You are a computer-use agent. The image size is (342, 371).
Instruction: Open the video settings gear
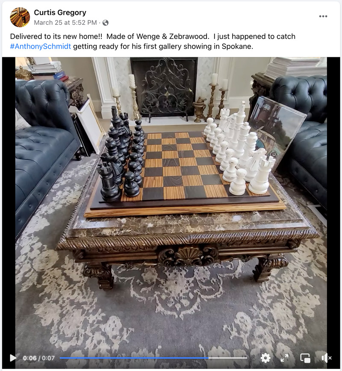click(x=265, y=358)
